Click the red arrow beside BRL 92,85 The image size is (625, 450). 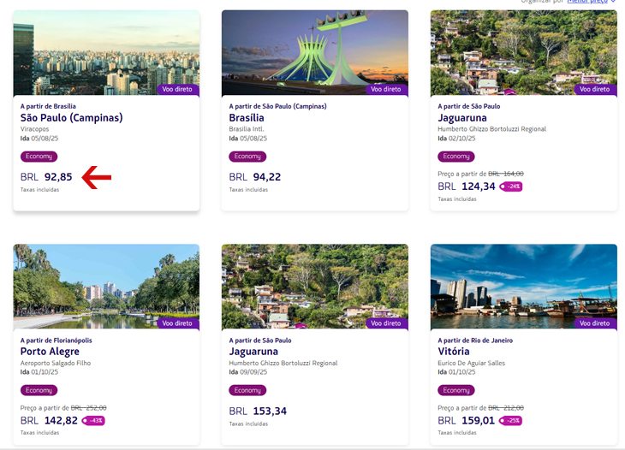pos(97,177)
